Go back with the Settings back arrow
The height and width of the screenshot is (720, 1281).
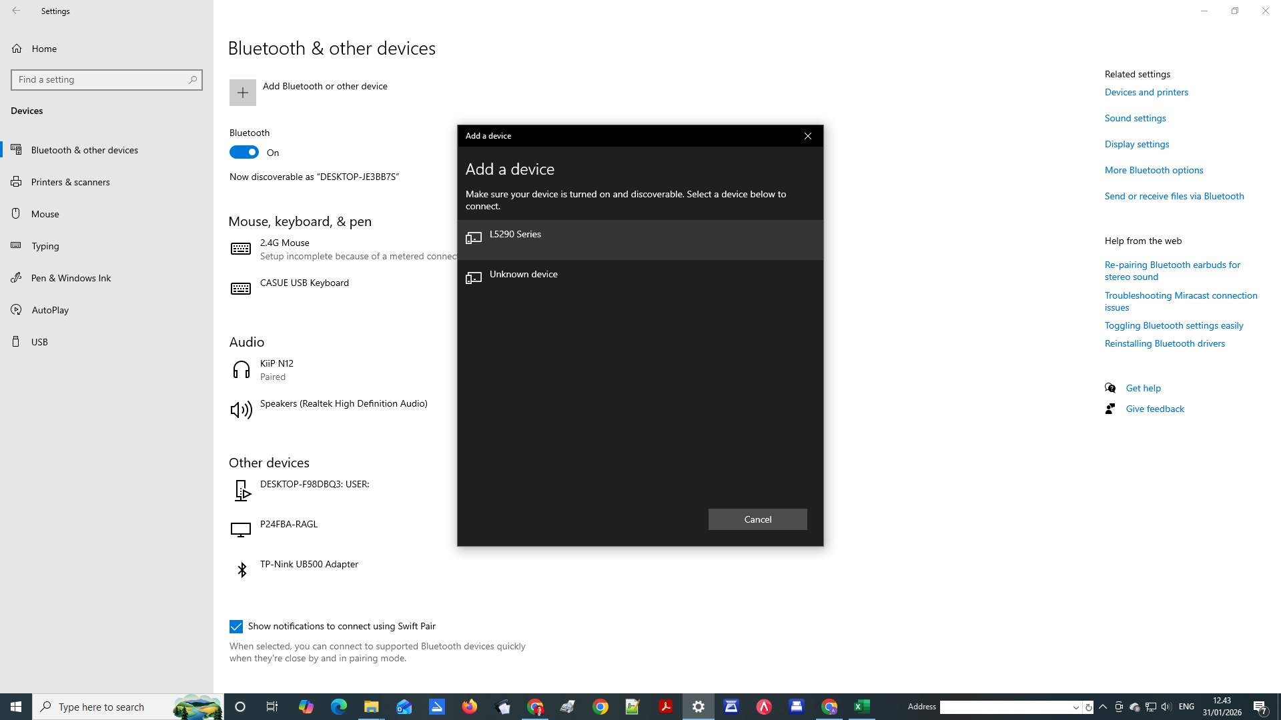(16, 11)
